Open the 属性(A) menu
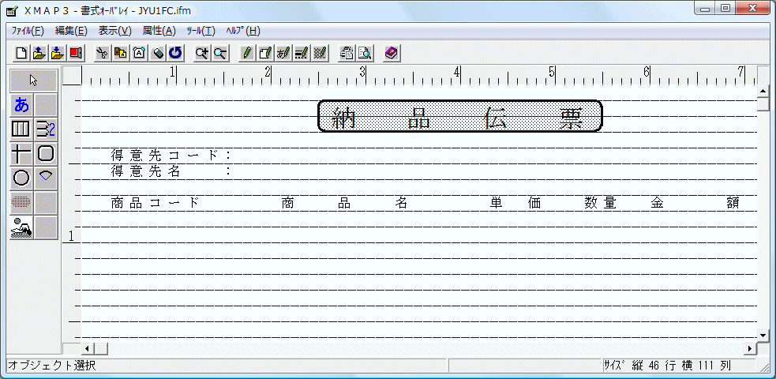 click(x=159, y=31)
